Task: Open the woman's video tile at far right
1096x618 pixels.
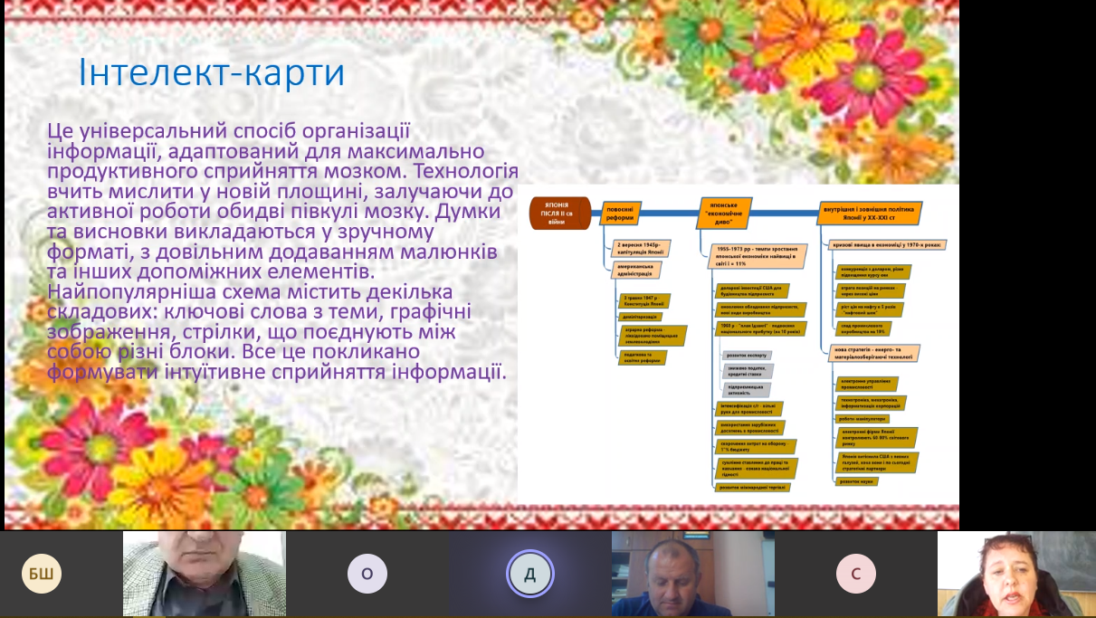Action: [1016, 573]
